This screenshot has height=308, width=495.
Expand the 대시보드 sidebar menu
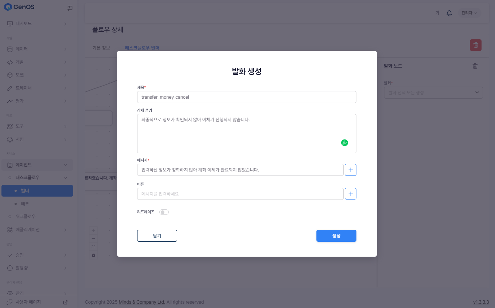(36, 24)
